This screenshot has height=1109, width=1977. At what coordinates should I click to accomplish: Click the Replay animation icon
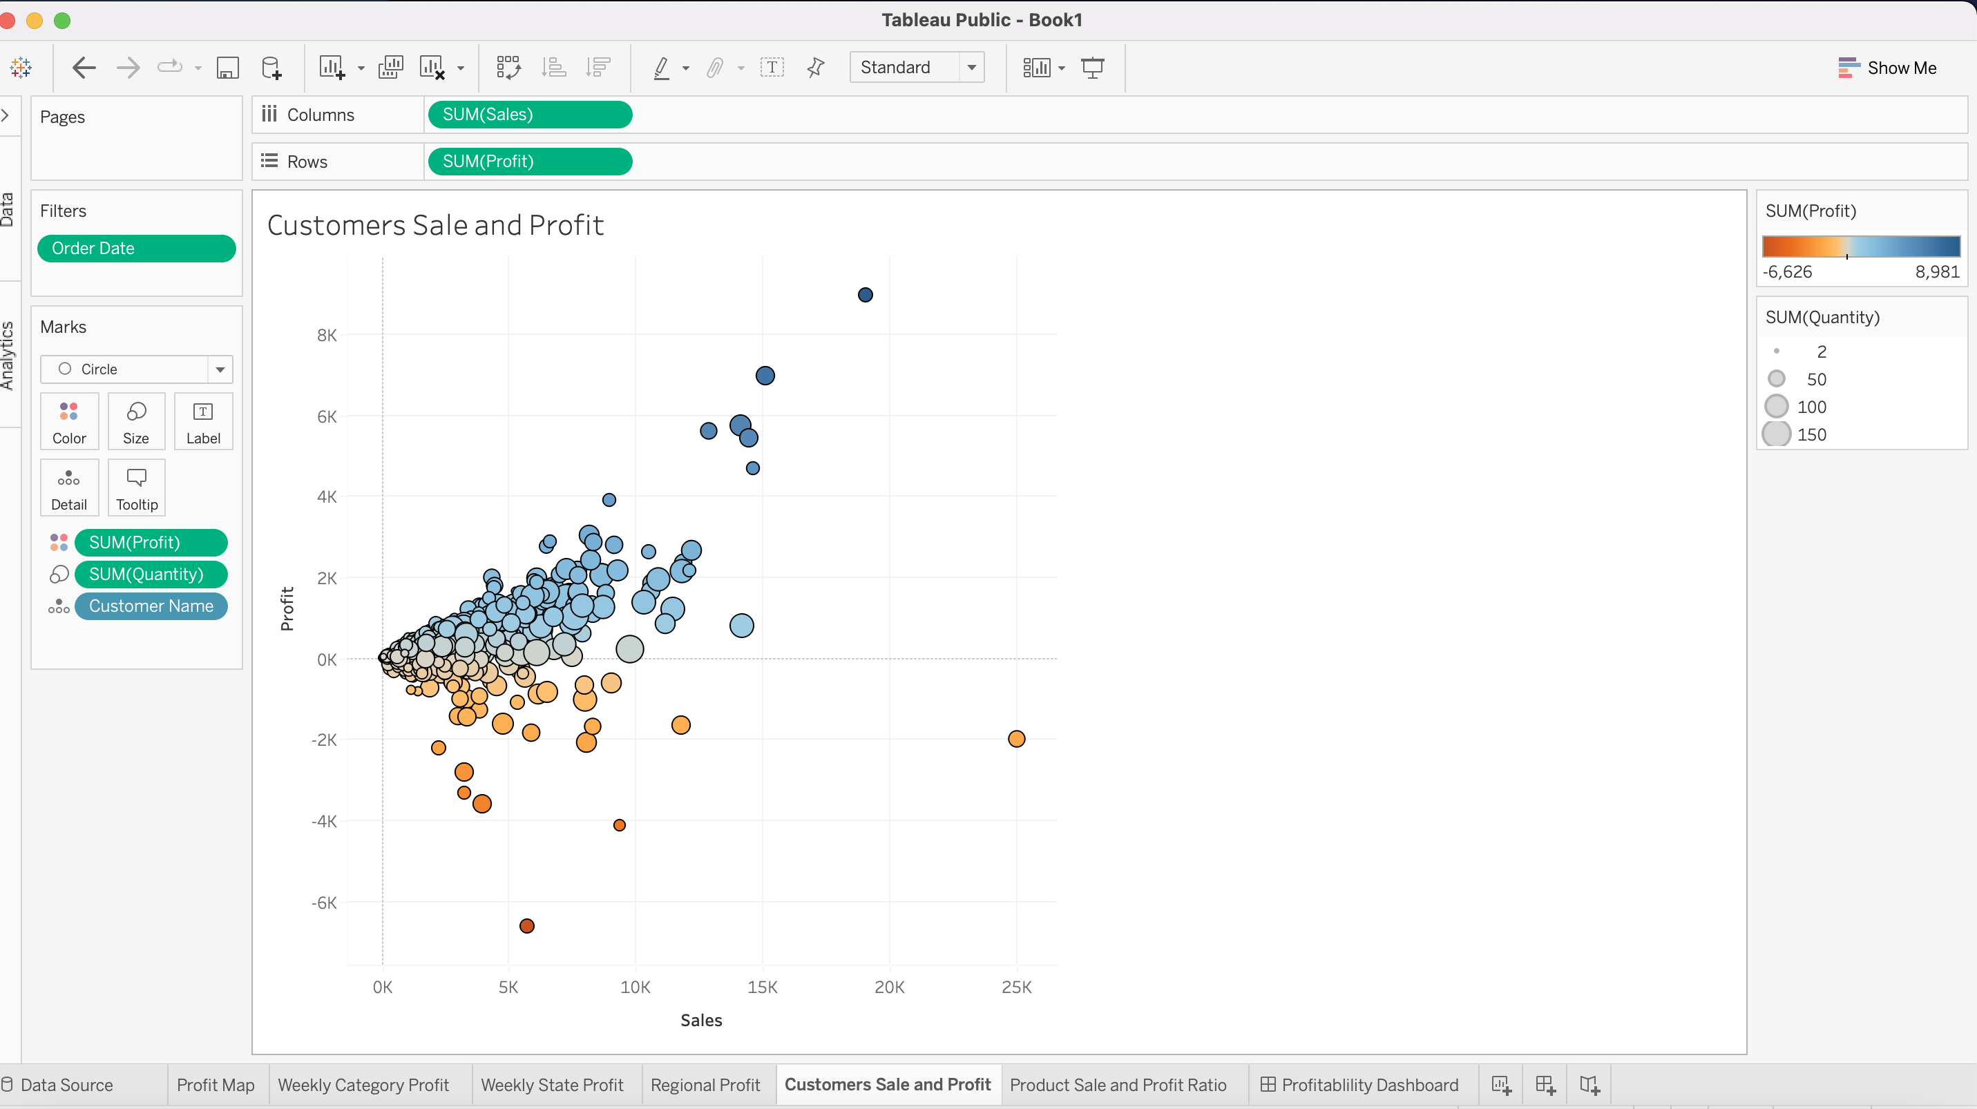pyautogui.click(x=170, y=68)
